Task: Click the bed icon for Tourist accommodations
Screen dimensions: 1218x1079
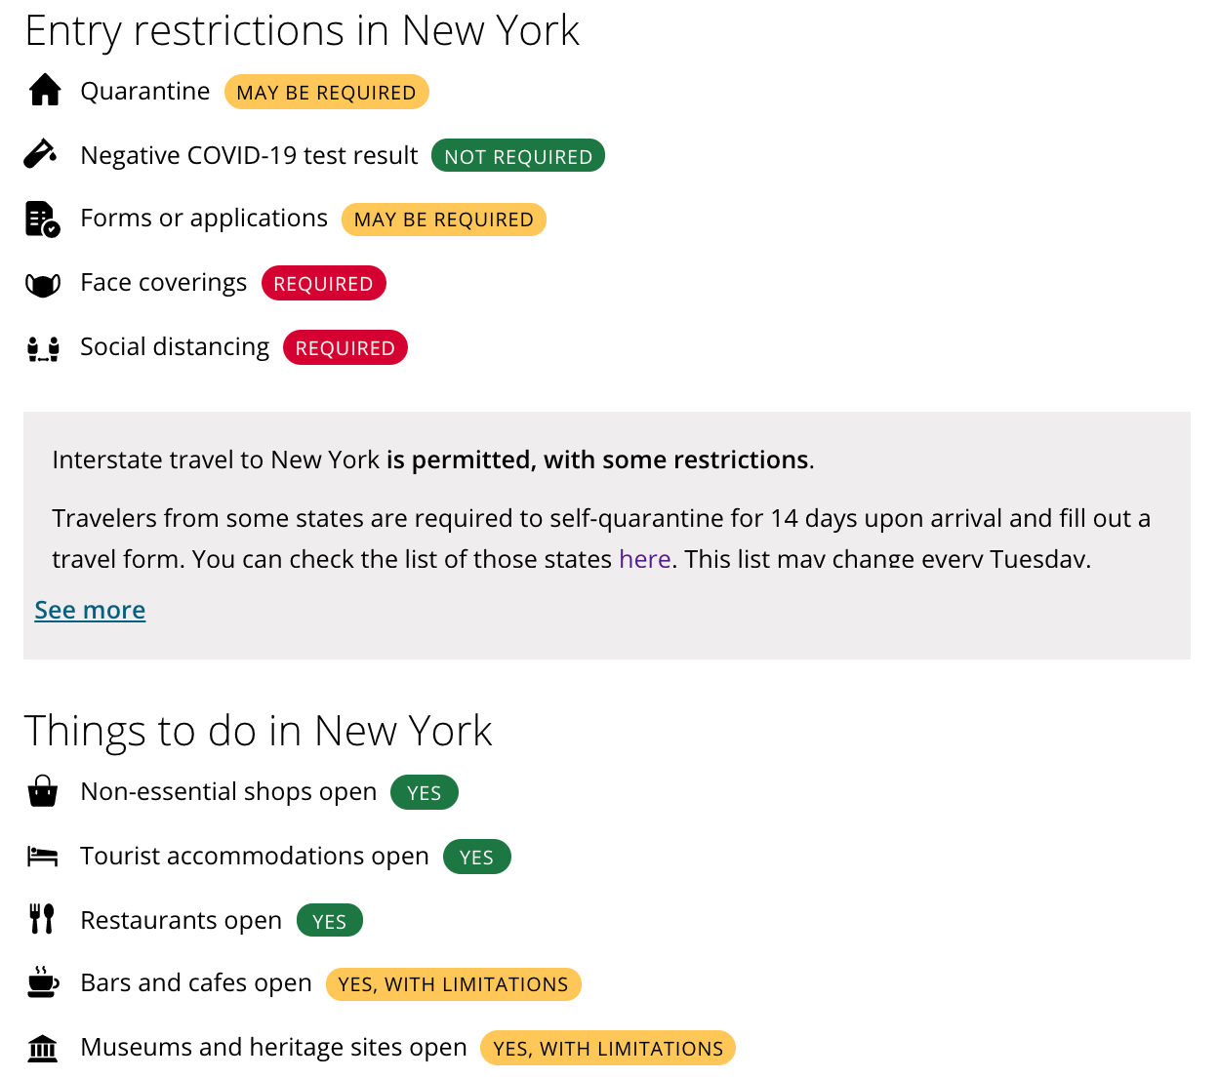Action: pos(43,857)
